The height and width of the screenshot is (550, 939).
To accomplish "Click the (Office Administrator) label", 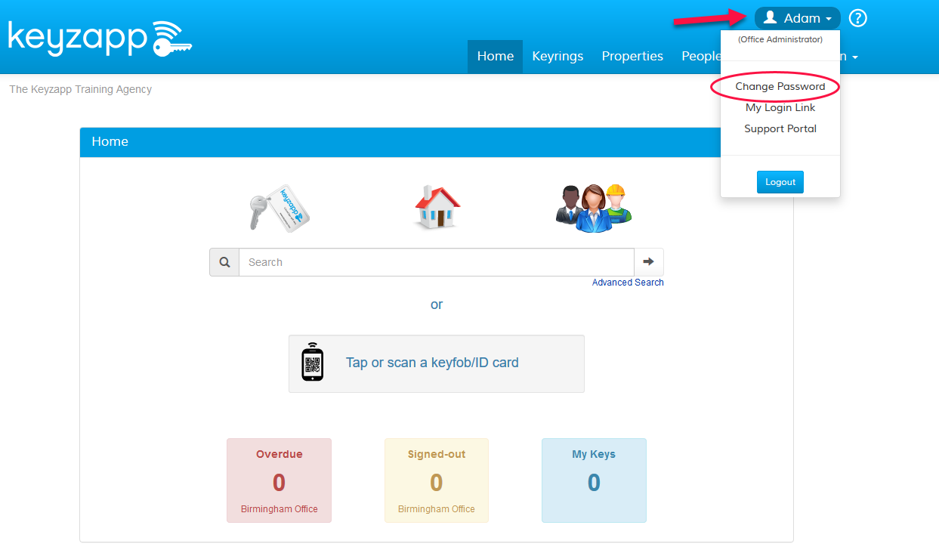I will (x=780, y=39).
